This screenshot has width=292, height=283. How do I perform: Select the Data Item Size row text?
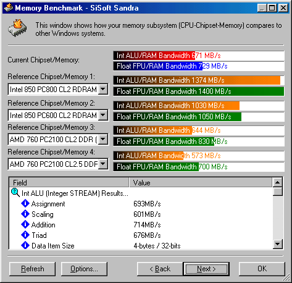point(53,246)
